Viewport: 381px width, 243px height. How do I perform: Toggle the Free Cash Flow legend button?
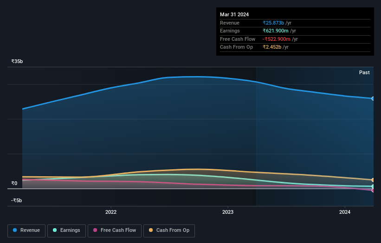click(115, 230)
